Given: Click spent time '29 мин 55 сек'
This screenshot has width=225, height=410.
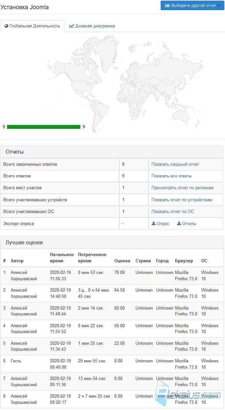Looking at the screenshot, I should pyautogui.click(x=92, y=361).
